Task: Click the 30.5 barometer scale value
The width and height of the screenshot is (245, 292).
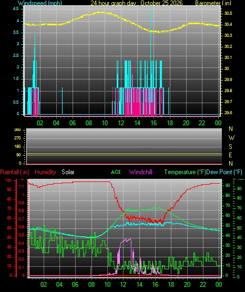Action: (228, 13)
